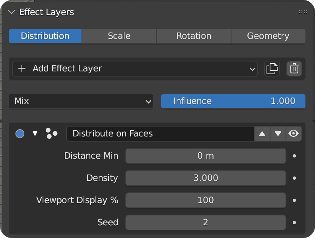The image size is (315, 238).
Task: Animate Density using its dot
Action: point(294,178)
